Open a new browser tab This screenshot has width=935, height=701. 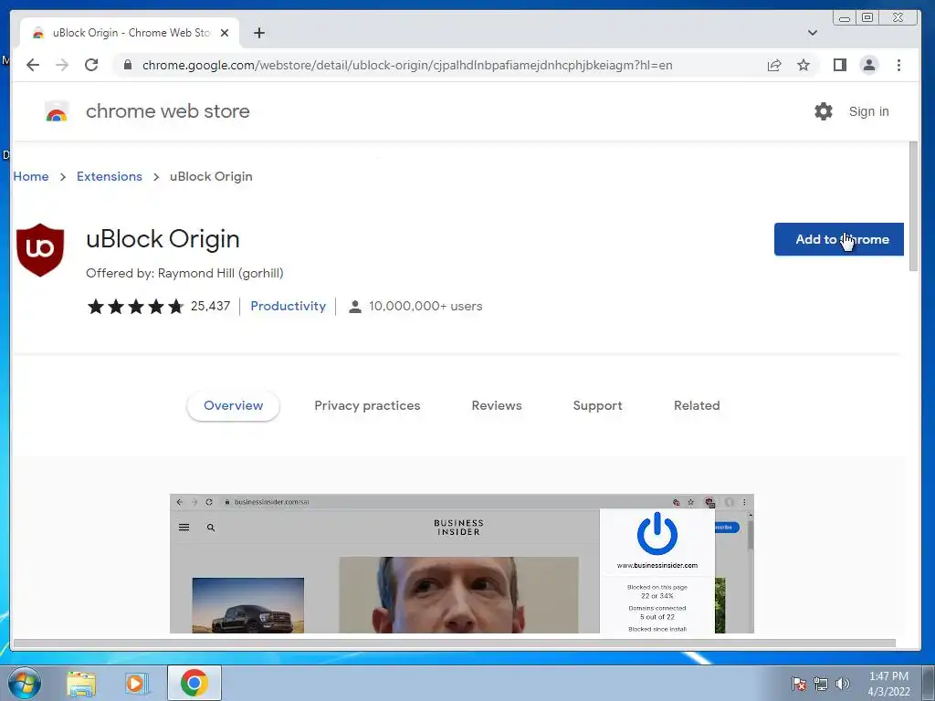click(x=258, y=33)
